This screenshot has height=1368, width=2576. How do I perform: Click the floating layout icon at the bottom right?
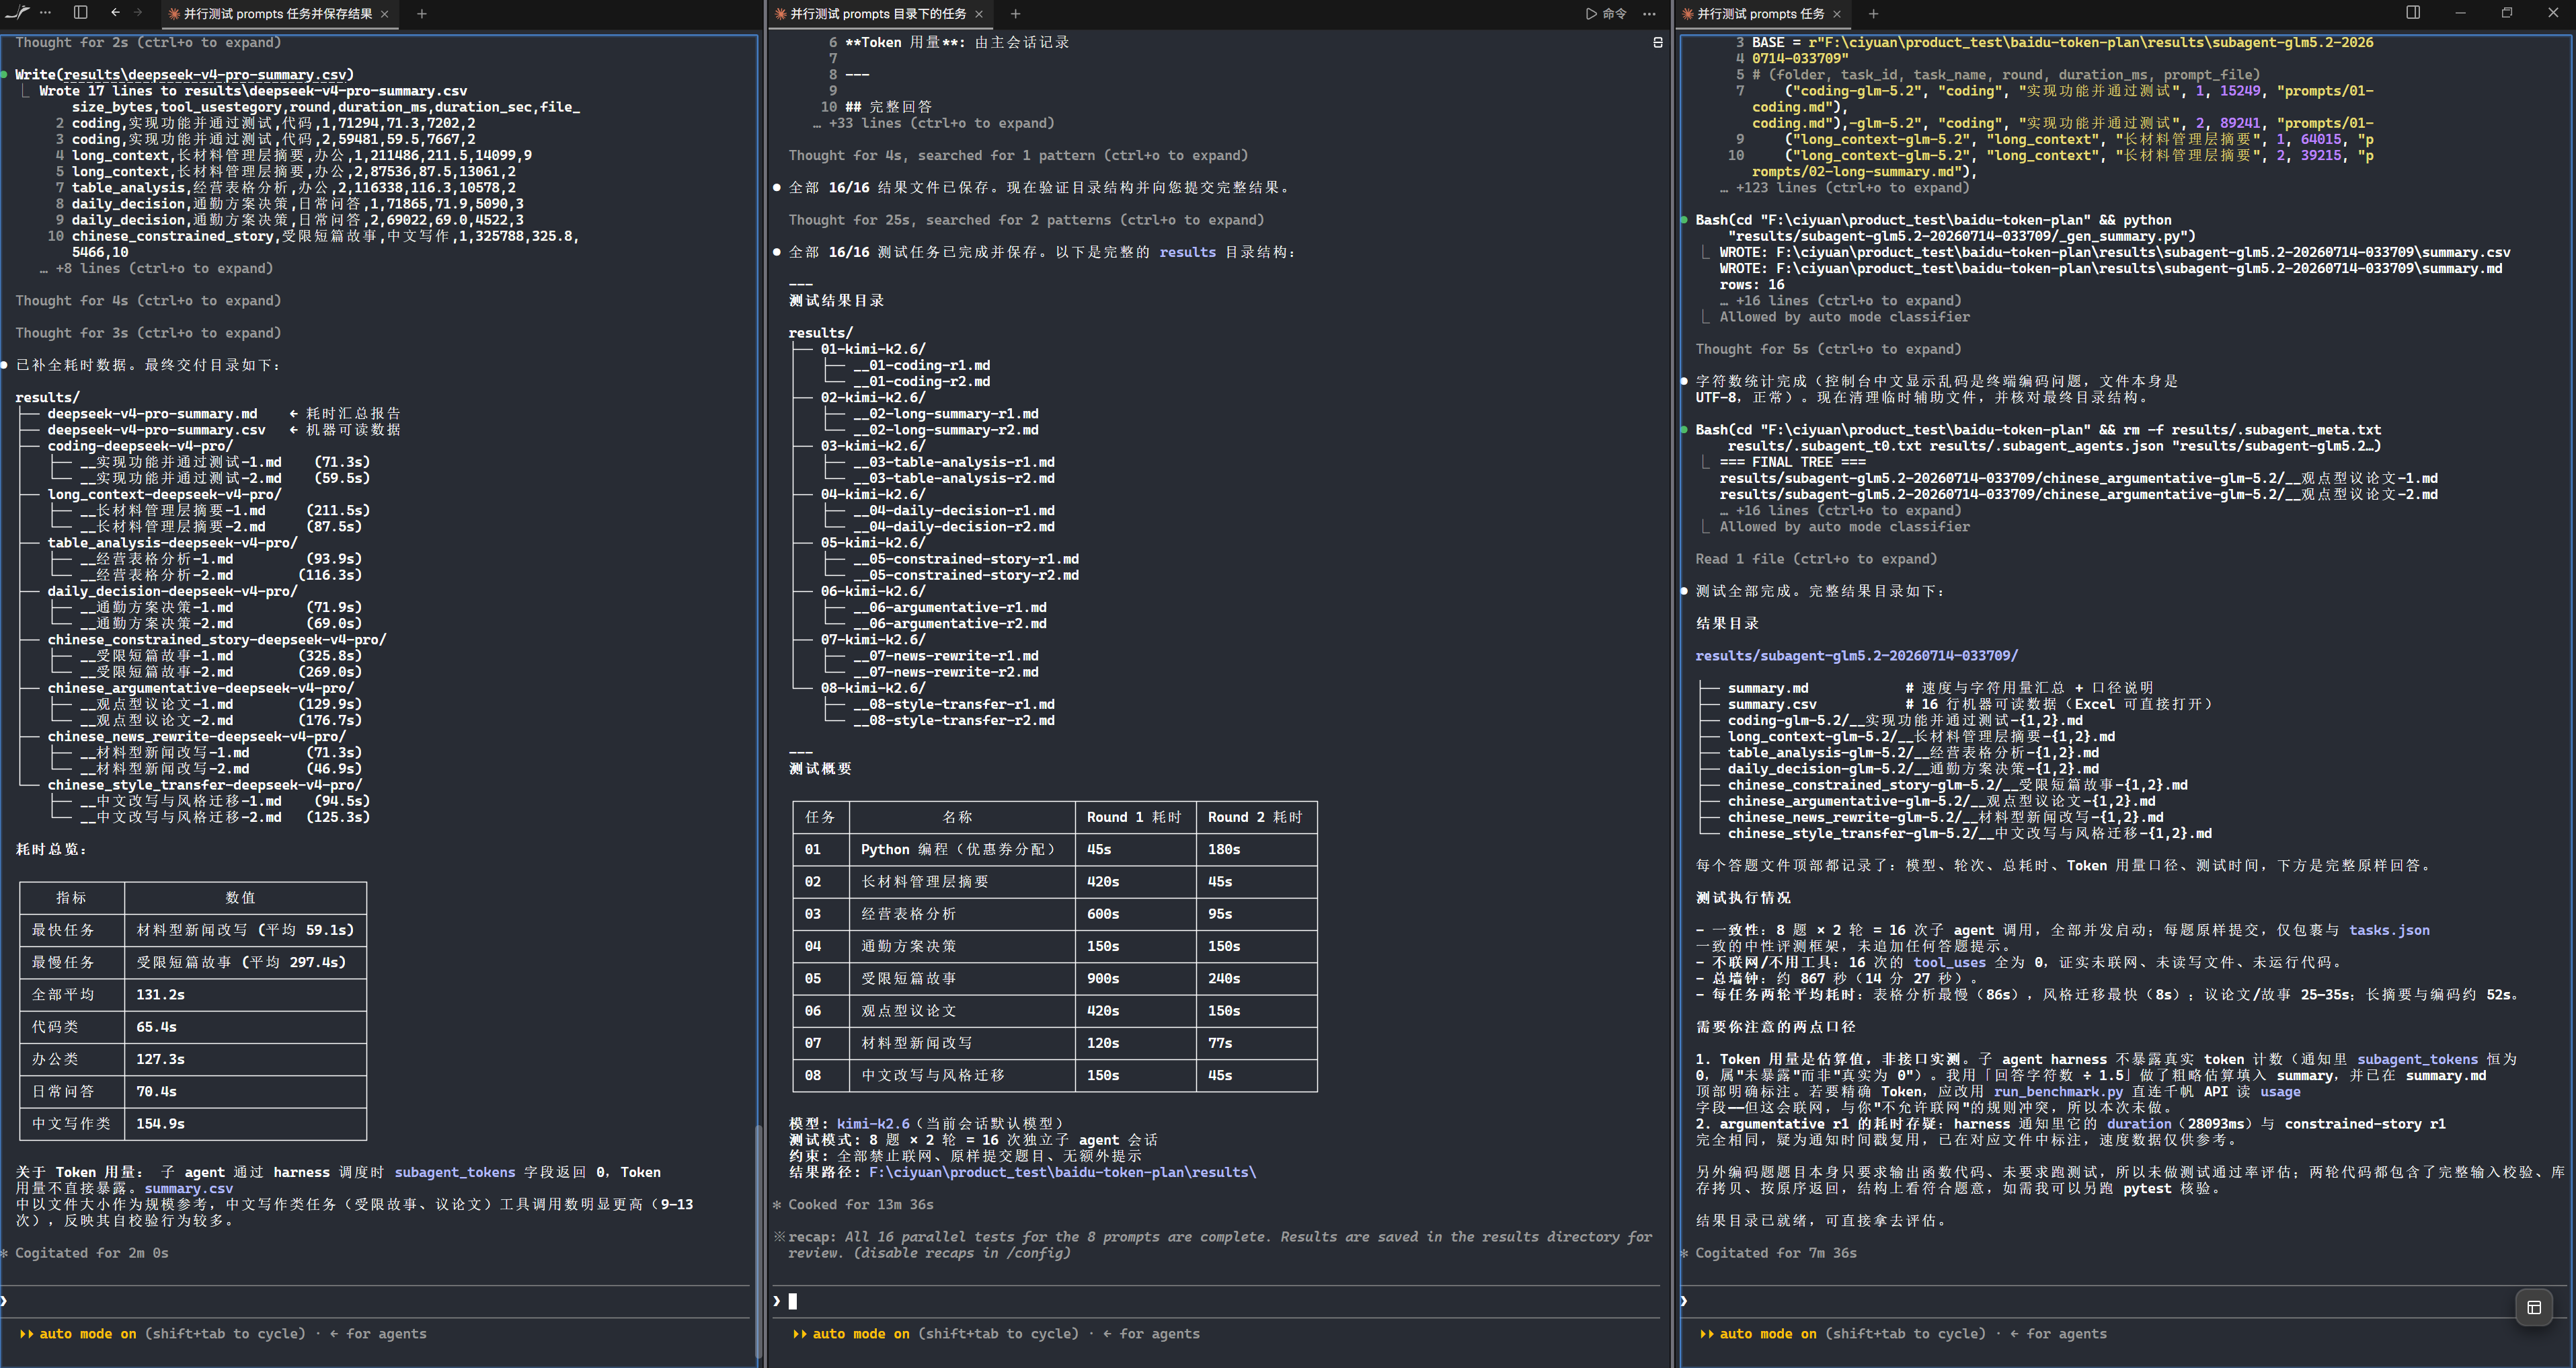pyautogui.click(x=2534, y=1307)
